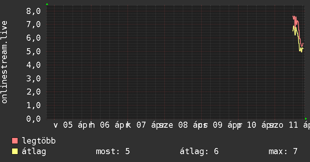Click the 5,0 y-axis label
Screen dimensions: 310x162
(33, 52)
